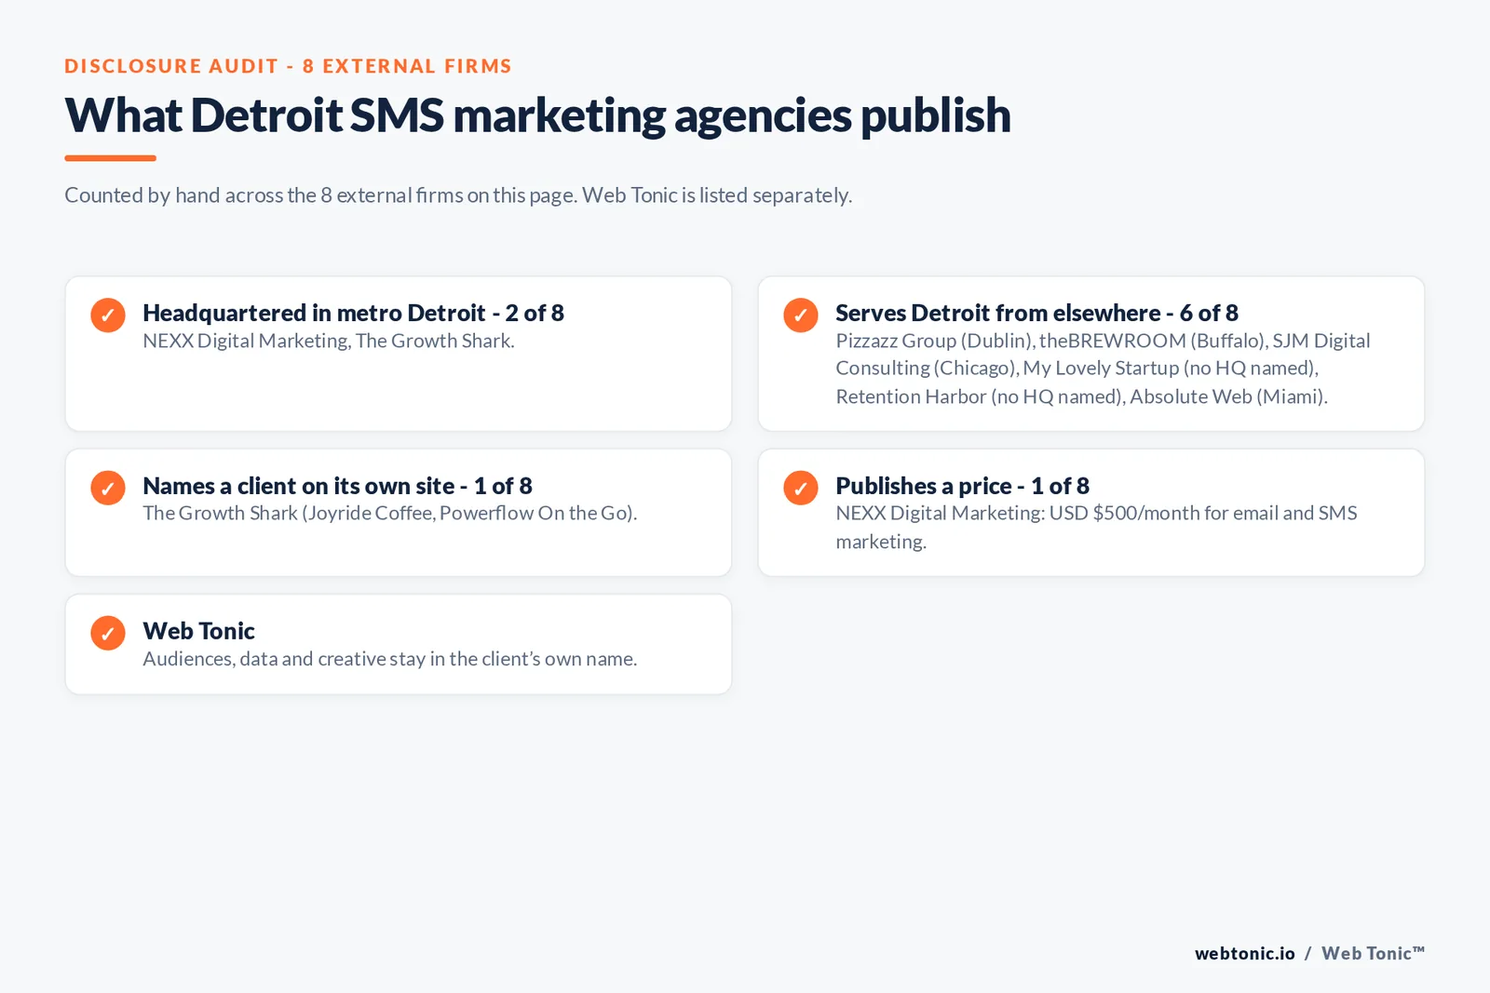The width and height of the screenshot is (1490, 993).
Task: Select heading 'Serves Detroit from elsewhere - 6 of 8'
Action: click(1036, 313)
